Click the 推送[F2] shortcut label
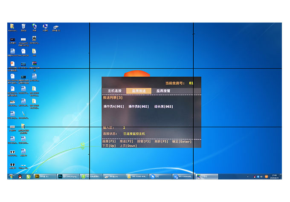This screenshot has width=290, height=202. click(x=126, y=141)
